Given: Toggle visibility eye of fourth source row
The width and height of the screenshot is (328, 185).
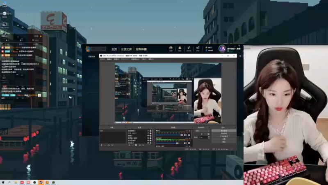Looking at the screenshot, I should coord(148,138).
